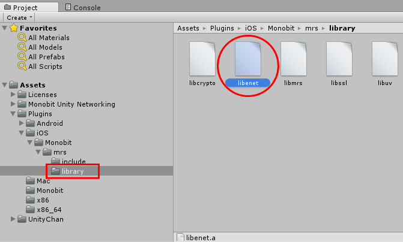This screenshot has width=403, height=242.
Task: Select the libcrypto file icon
Action: click(x=202, y=59)
